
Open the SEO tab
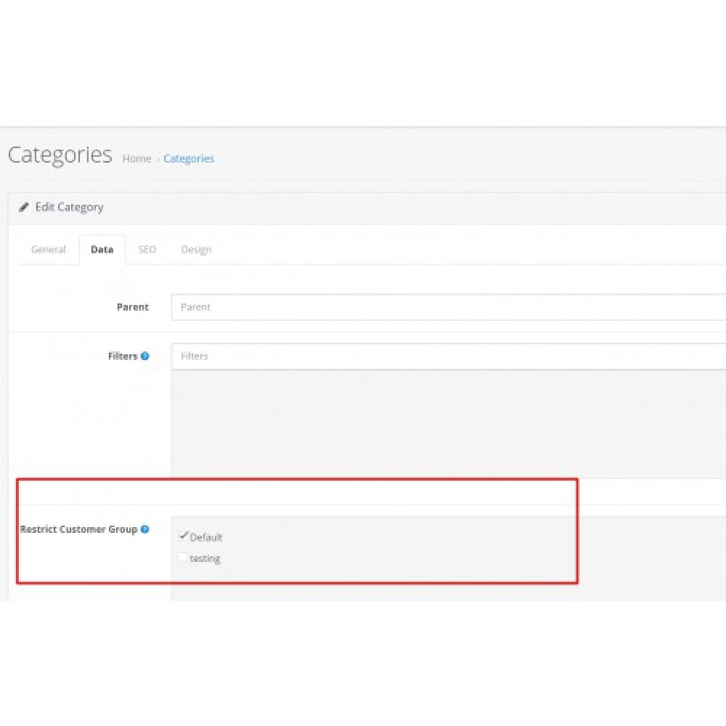(x=147, y=249)
